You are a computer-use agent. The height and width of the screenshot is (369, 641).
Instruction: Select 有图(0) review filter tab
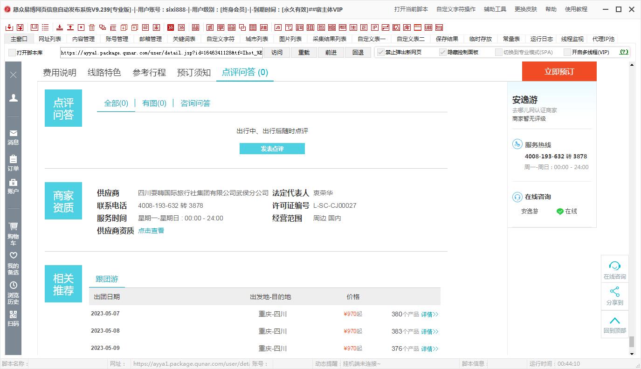tap(154, 103)
